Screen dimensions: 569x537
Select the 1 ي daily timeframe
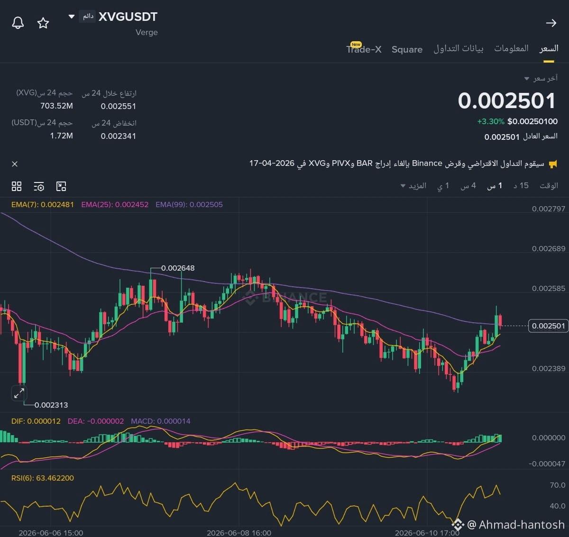(443, 186)
